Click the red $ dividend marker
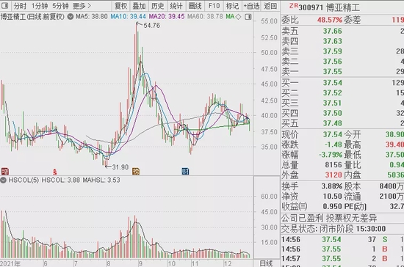Screen dimensions: 404x267 55,172
